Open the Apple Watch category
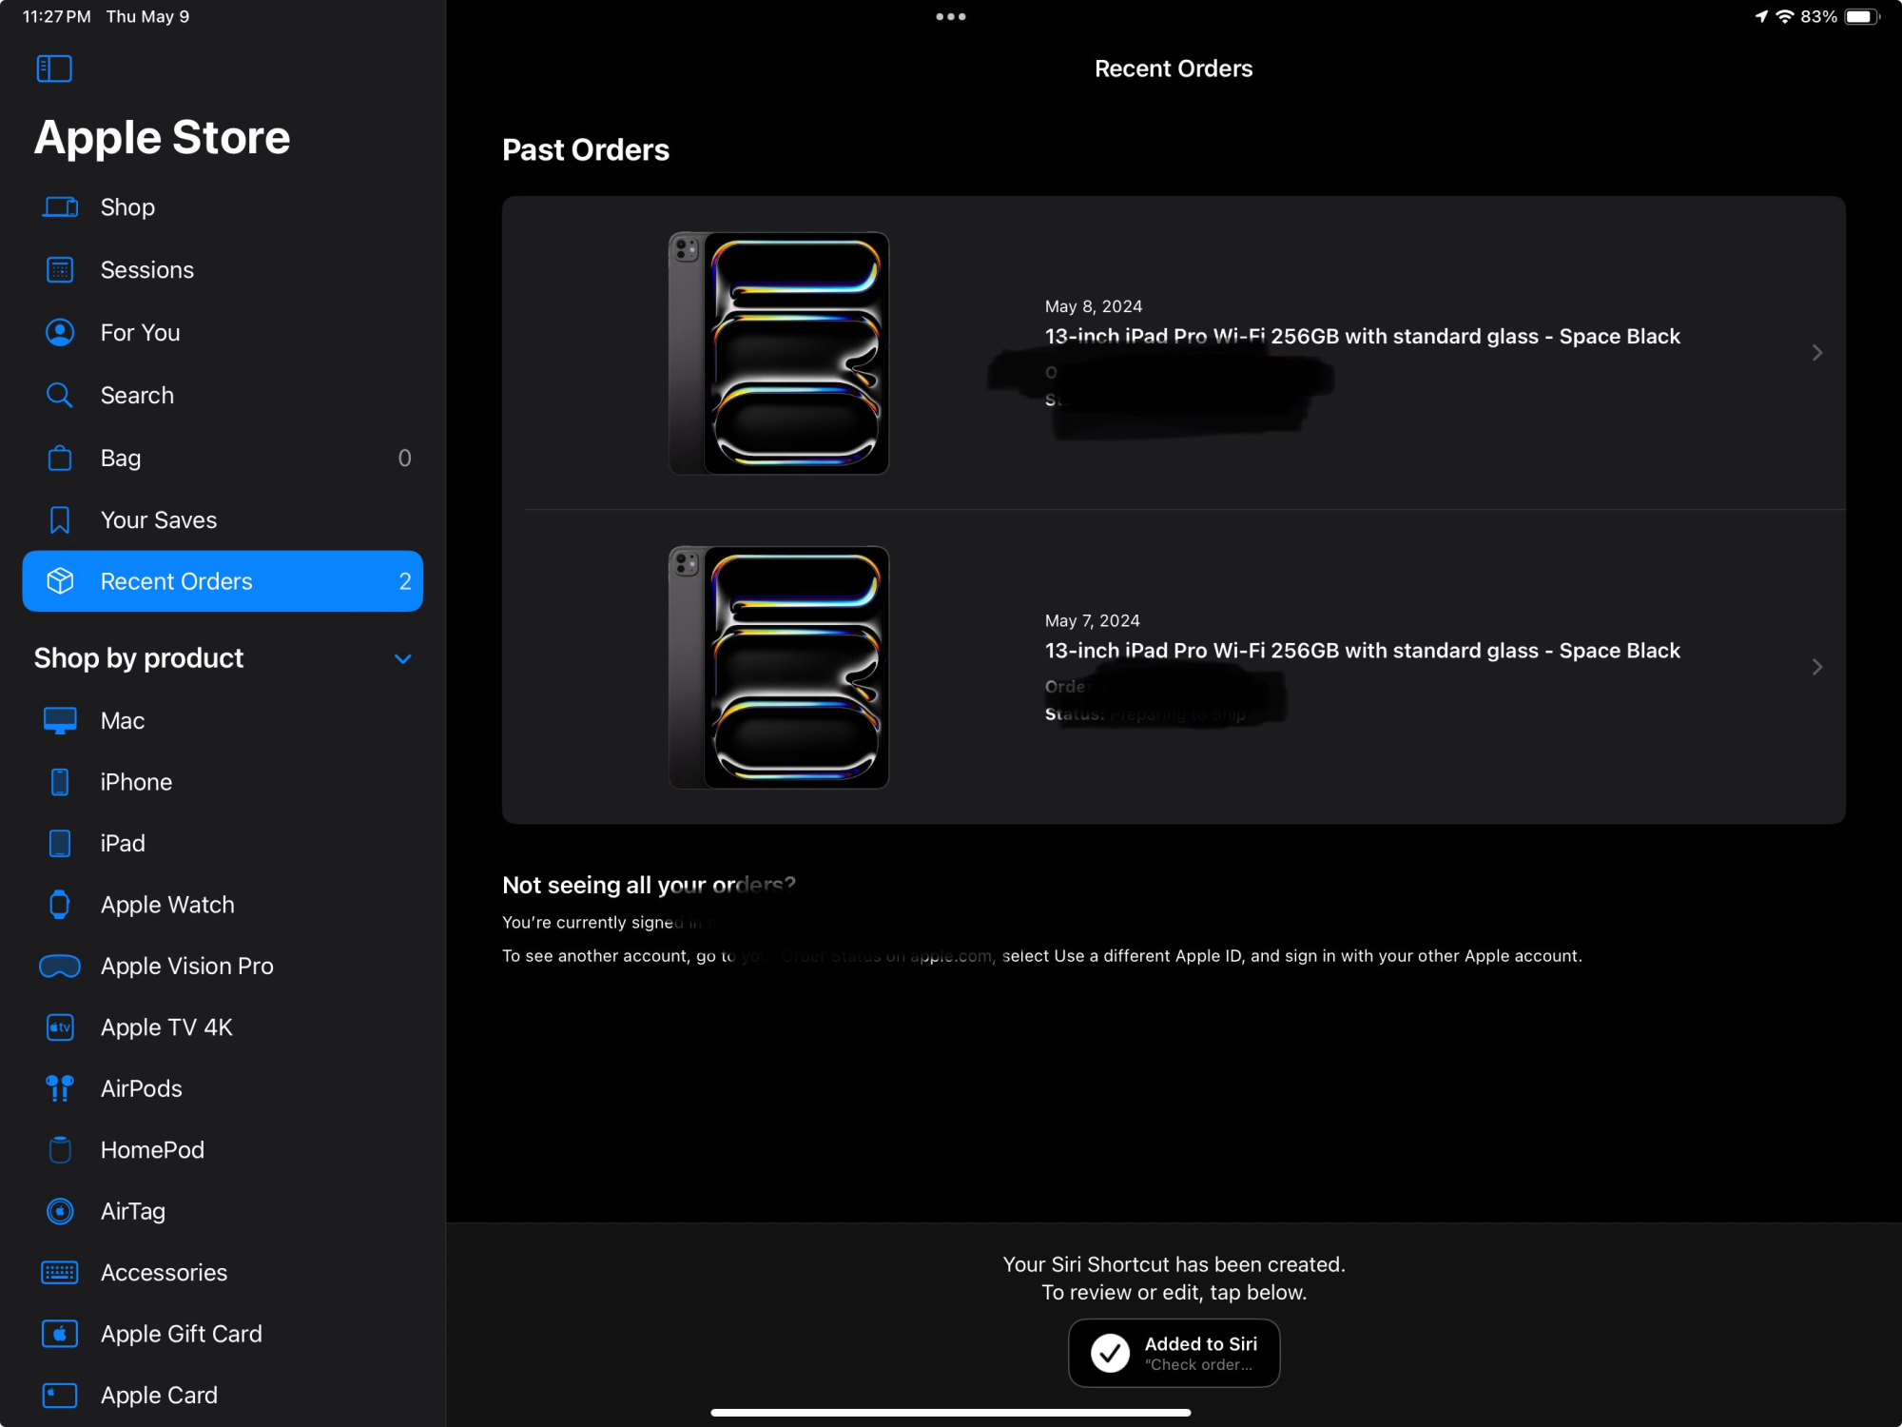1902x1427 pixels. (x=167, y=905)
